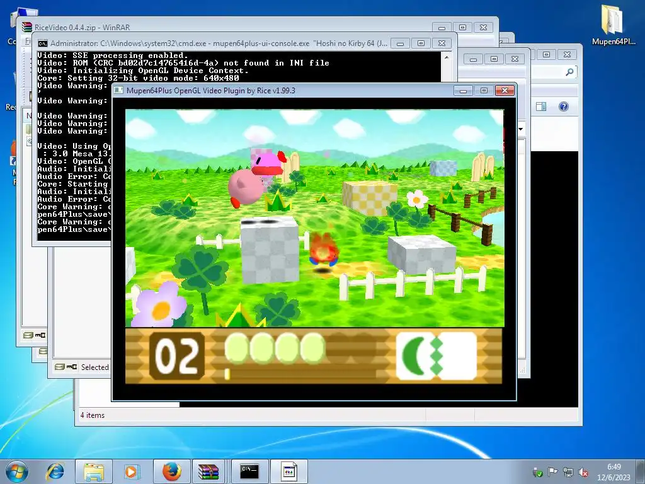This screenshot has height=484, width=645.
Task: Click the 'Mupen64Plus OpenGL Video Plugin by Rice' title
Action: click(210, 91)
